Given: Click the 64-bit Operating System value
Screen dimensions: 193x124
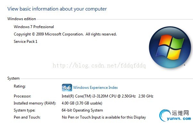Looking at the screenshot, I should tap(82, 110).
